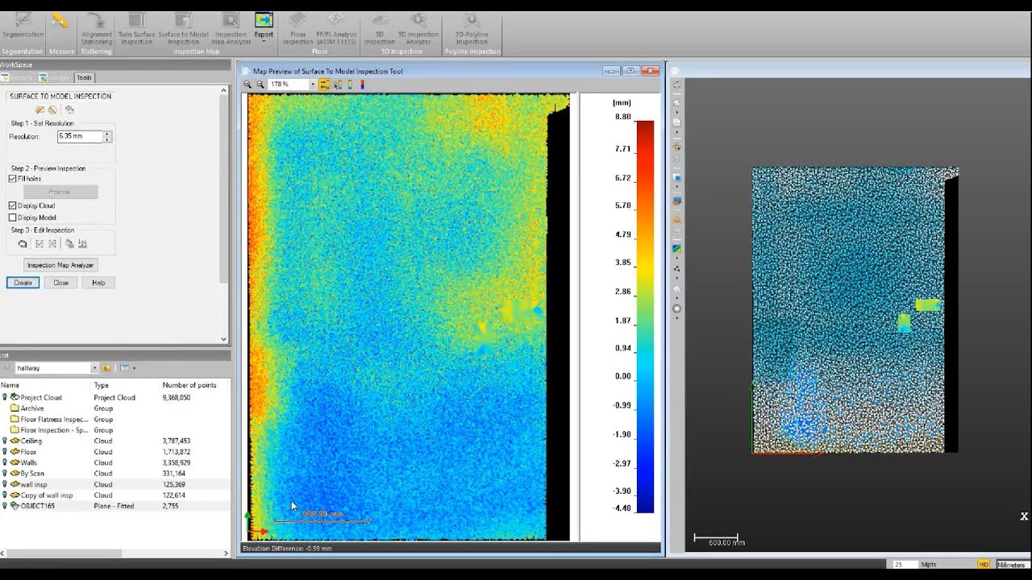Open the zoom percentage 178% dropdown
The image size is (1032, 580).
click(x=313, y=84)
